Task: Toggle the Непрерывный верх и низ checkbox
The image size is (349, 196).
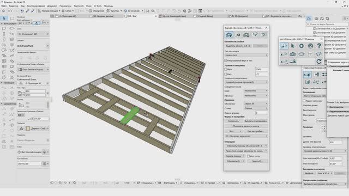Action: click(226, 60)
